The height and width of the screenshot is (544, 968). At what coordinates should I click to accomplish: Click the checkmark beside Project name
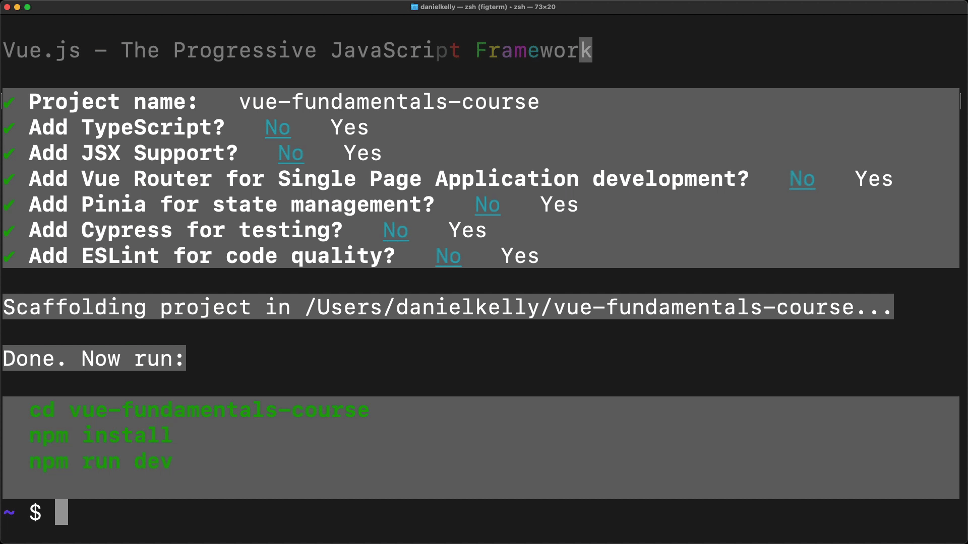click(9, 102)
